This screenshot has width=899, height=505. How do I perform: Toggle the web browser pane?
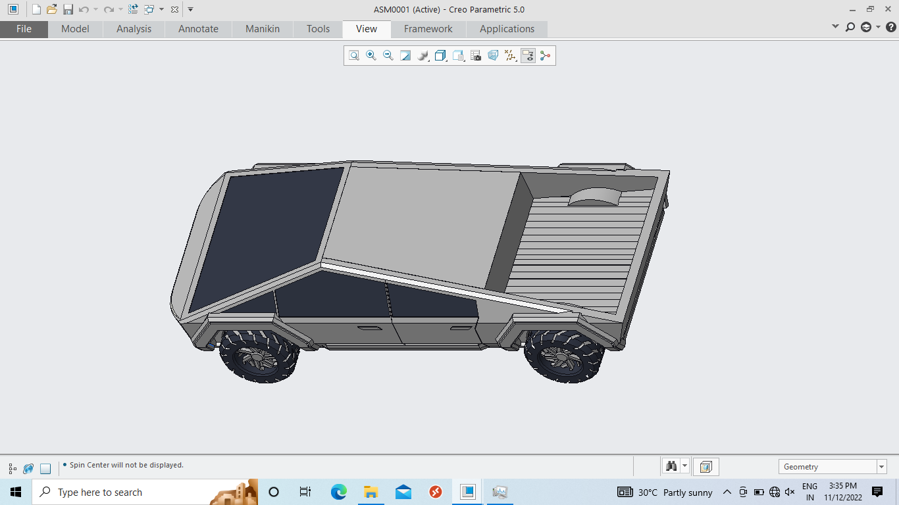[28, 469]
